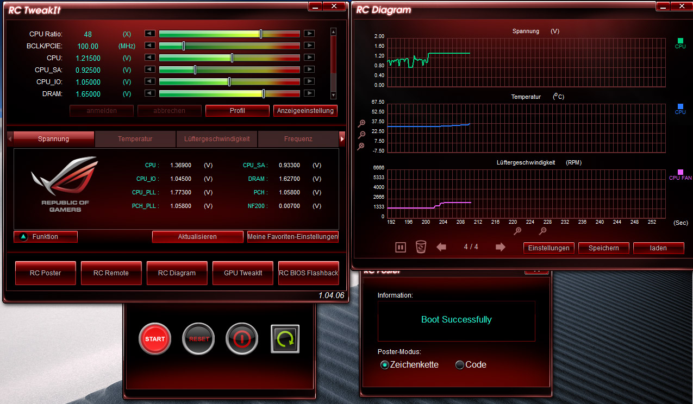Open RC Remote module
This screenshot has height=404, width=693.
coord(111,273)
